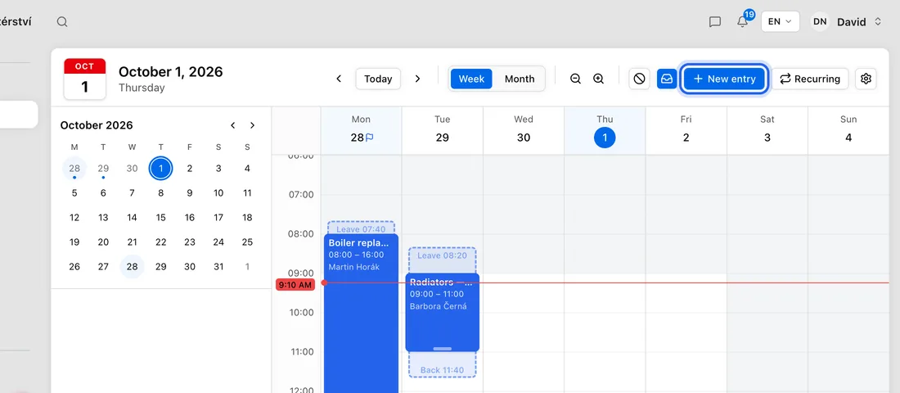Open Recurring entries

pos(810,79)
